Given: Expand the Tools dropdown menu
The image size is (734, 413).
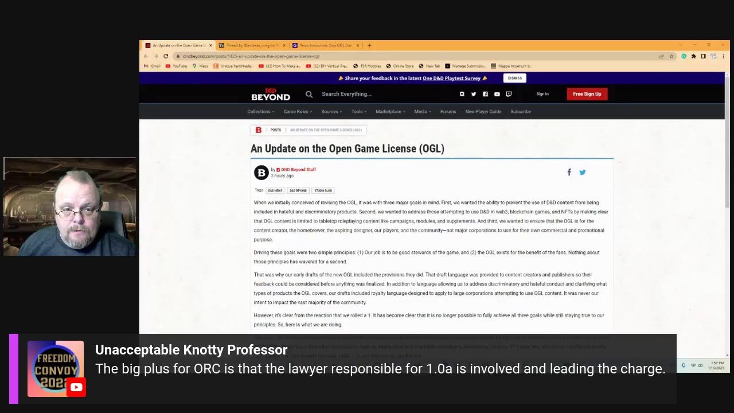Looking at the screenshot, I should click(x=359, y=111).
